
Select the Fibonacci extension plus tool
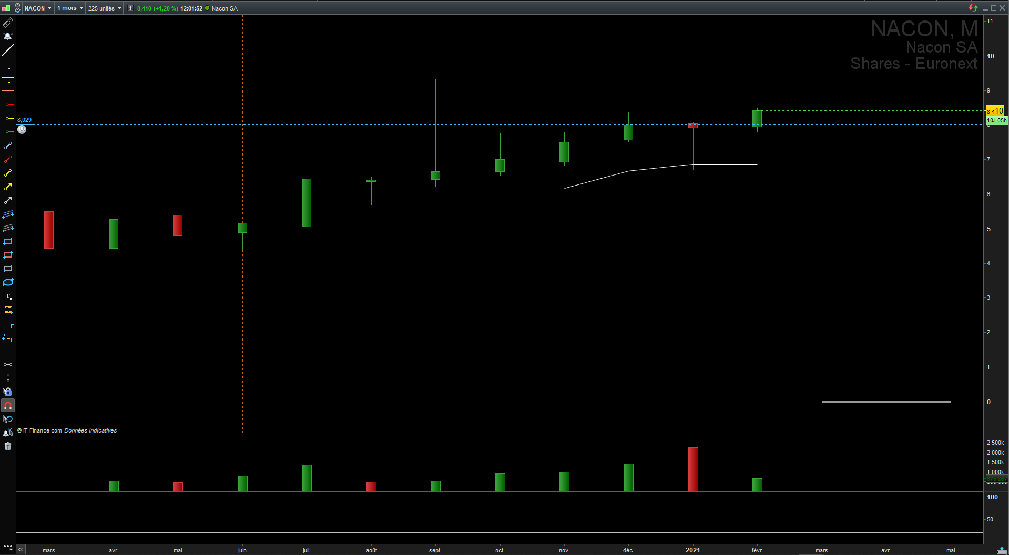pos(8,337)
